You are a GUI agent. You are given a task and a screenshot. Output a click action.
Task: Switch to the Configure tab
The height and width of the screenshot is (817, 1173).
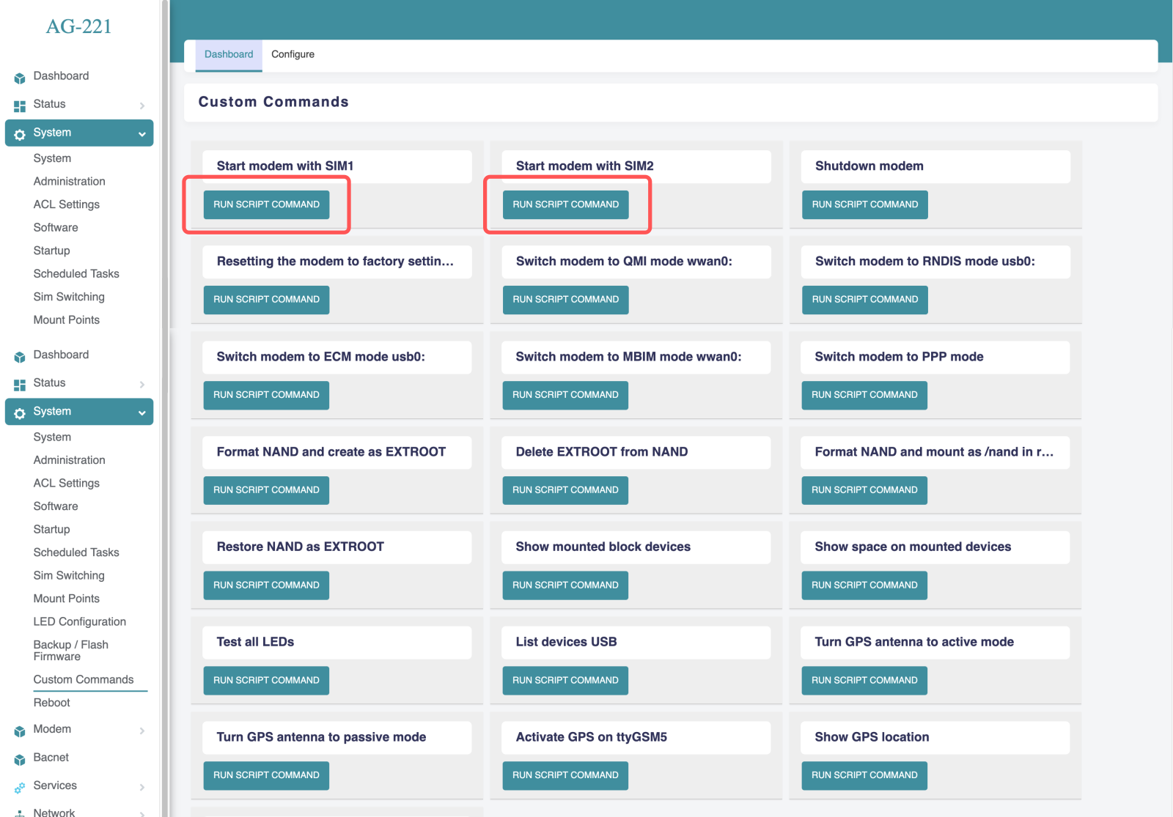tap(293, 53)
